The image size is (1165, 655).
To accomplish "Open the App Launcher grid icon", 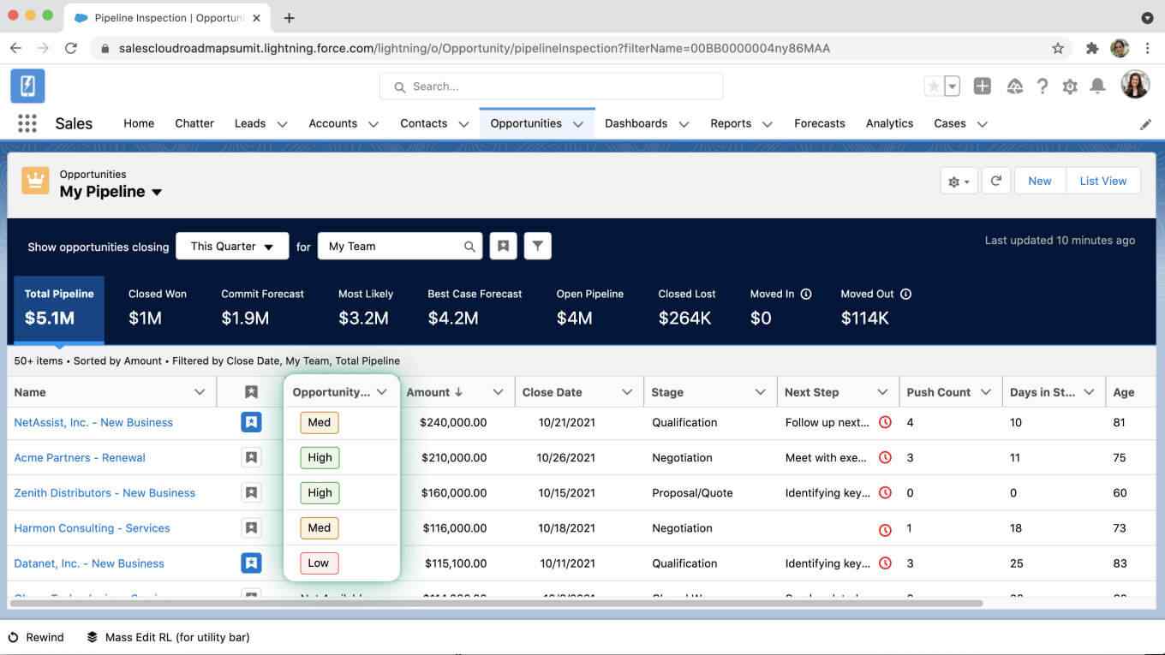I will tap(27, 123).
